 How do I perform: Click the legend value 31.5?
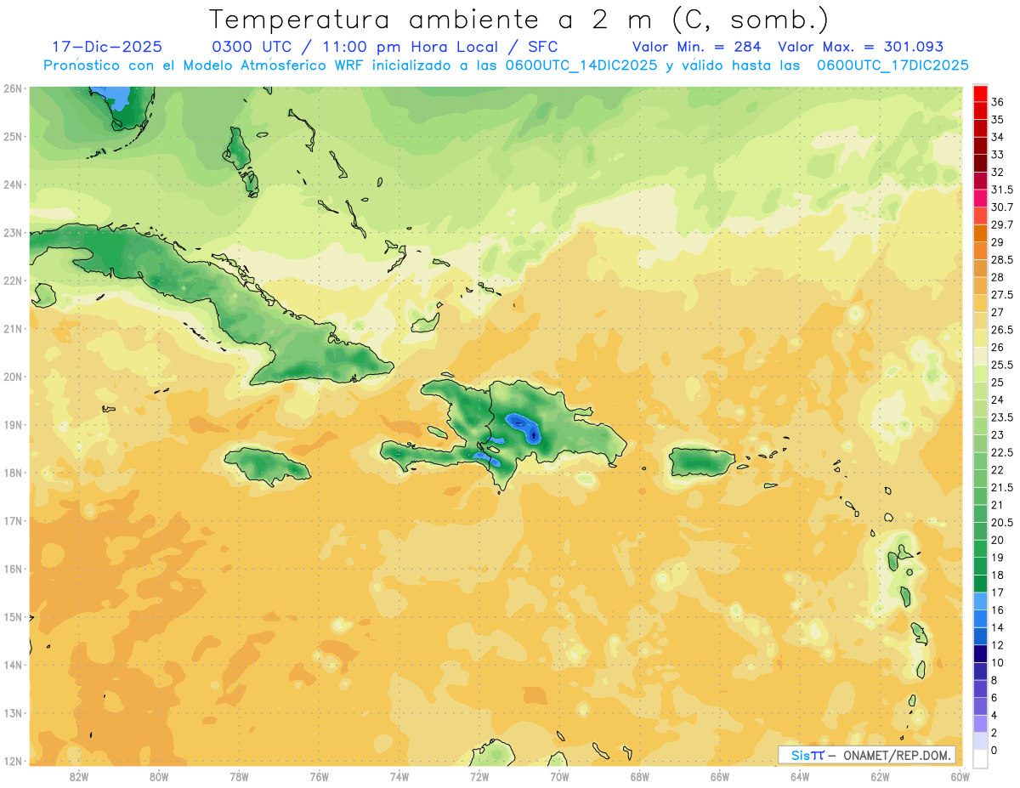coord(1001,190)
